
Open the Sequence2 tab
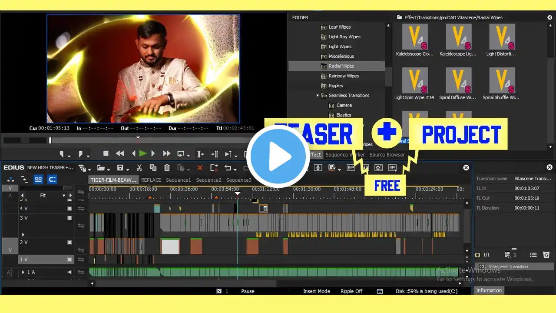[x=208, y=180]
